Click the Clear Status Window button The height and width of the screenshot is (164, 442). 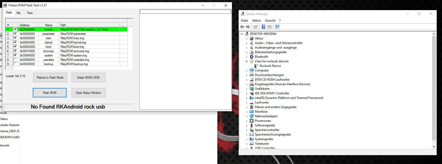click(88, 93)
